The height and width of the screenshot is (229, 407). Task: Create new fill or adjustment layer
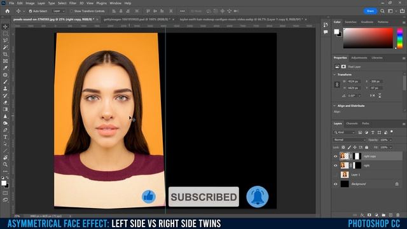376,215
